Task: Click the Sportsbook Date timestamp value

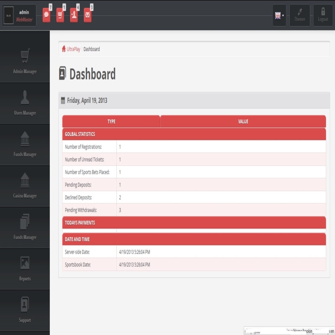Action: (x=134, y=265)
